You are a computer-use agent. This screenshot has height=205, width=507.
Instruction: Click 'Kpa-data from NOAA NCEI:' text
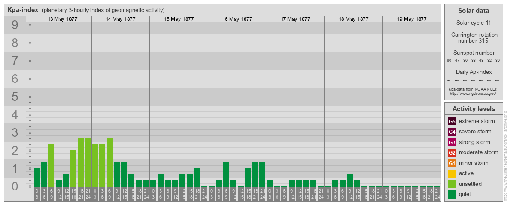coord(473,89)
